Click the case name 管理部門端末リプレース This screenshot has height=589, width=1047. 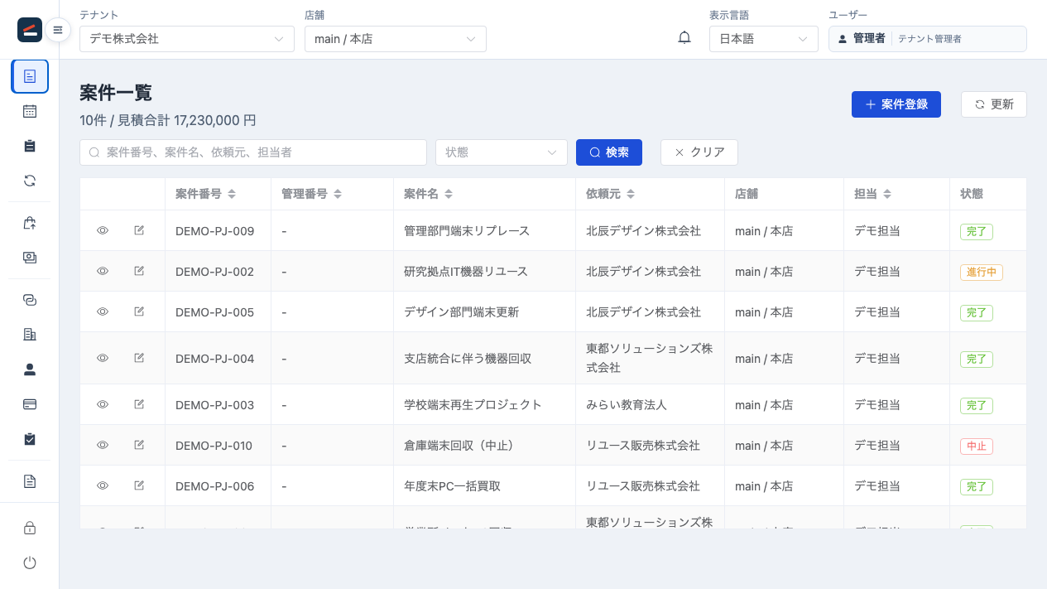coord(467,231)
